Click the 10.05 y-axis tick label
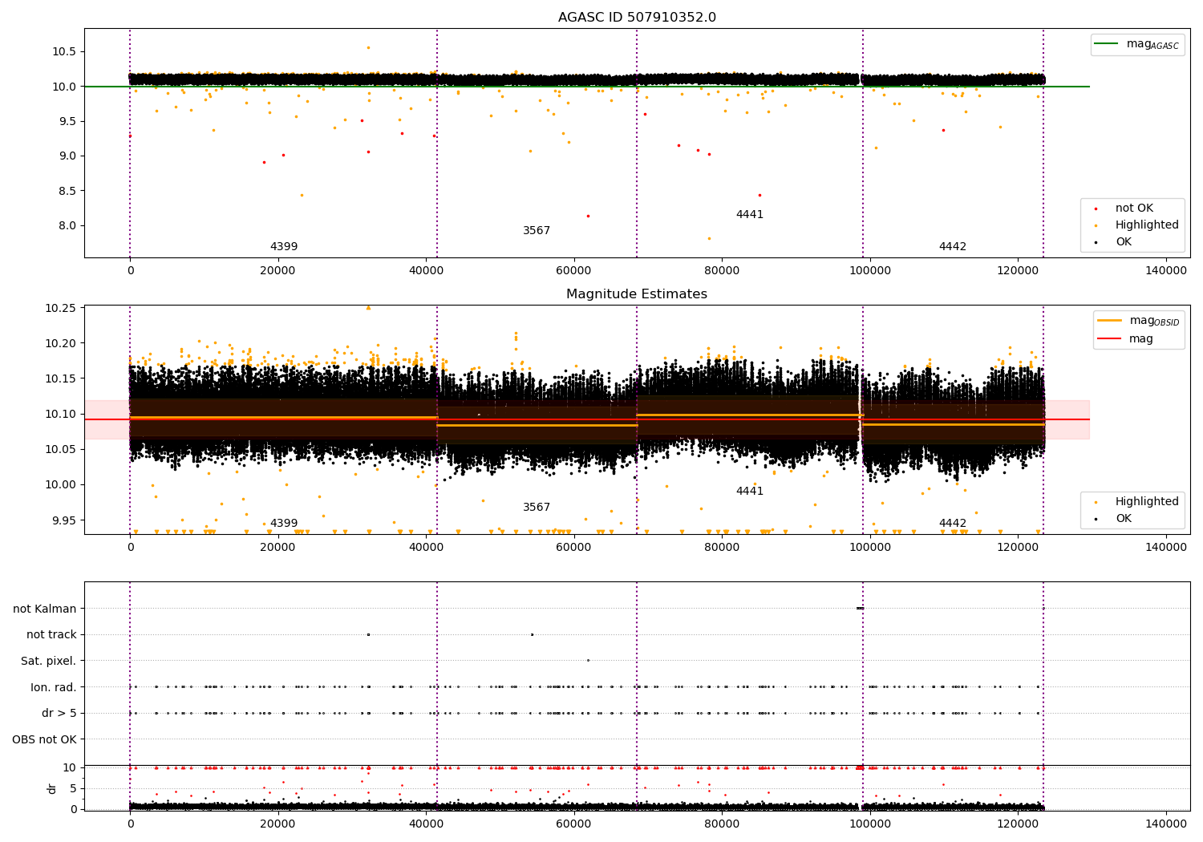Image resolution: width=1203 pixels, height=842 pixels. (x=63, y=449)
